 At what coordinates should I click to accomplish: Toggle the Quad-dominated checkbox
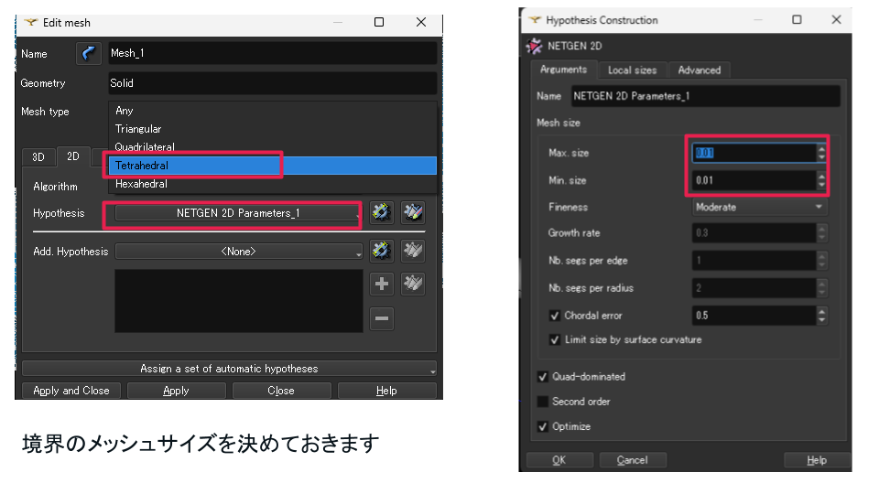click(x=543, y=377)
